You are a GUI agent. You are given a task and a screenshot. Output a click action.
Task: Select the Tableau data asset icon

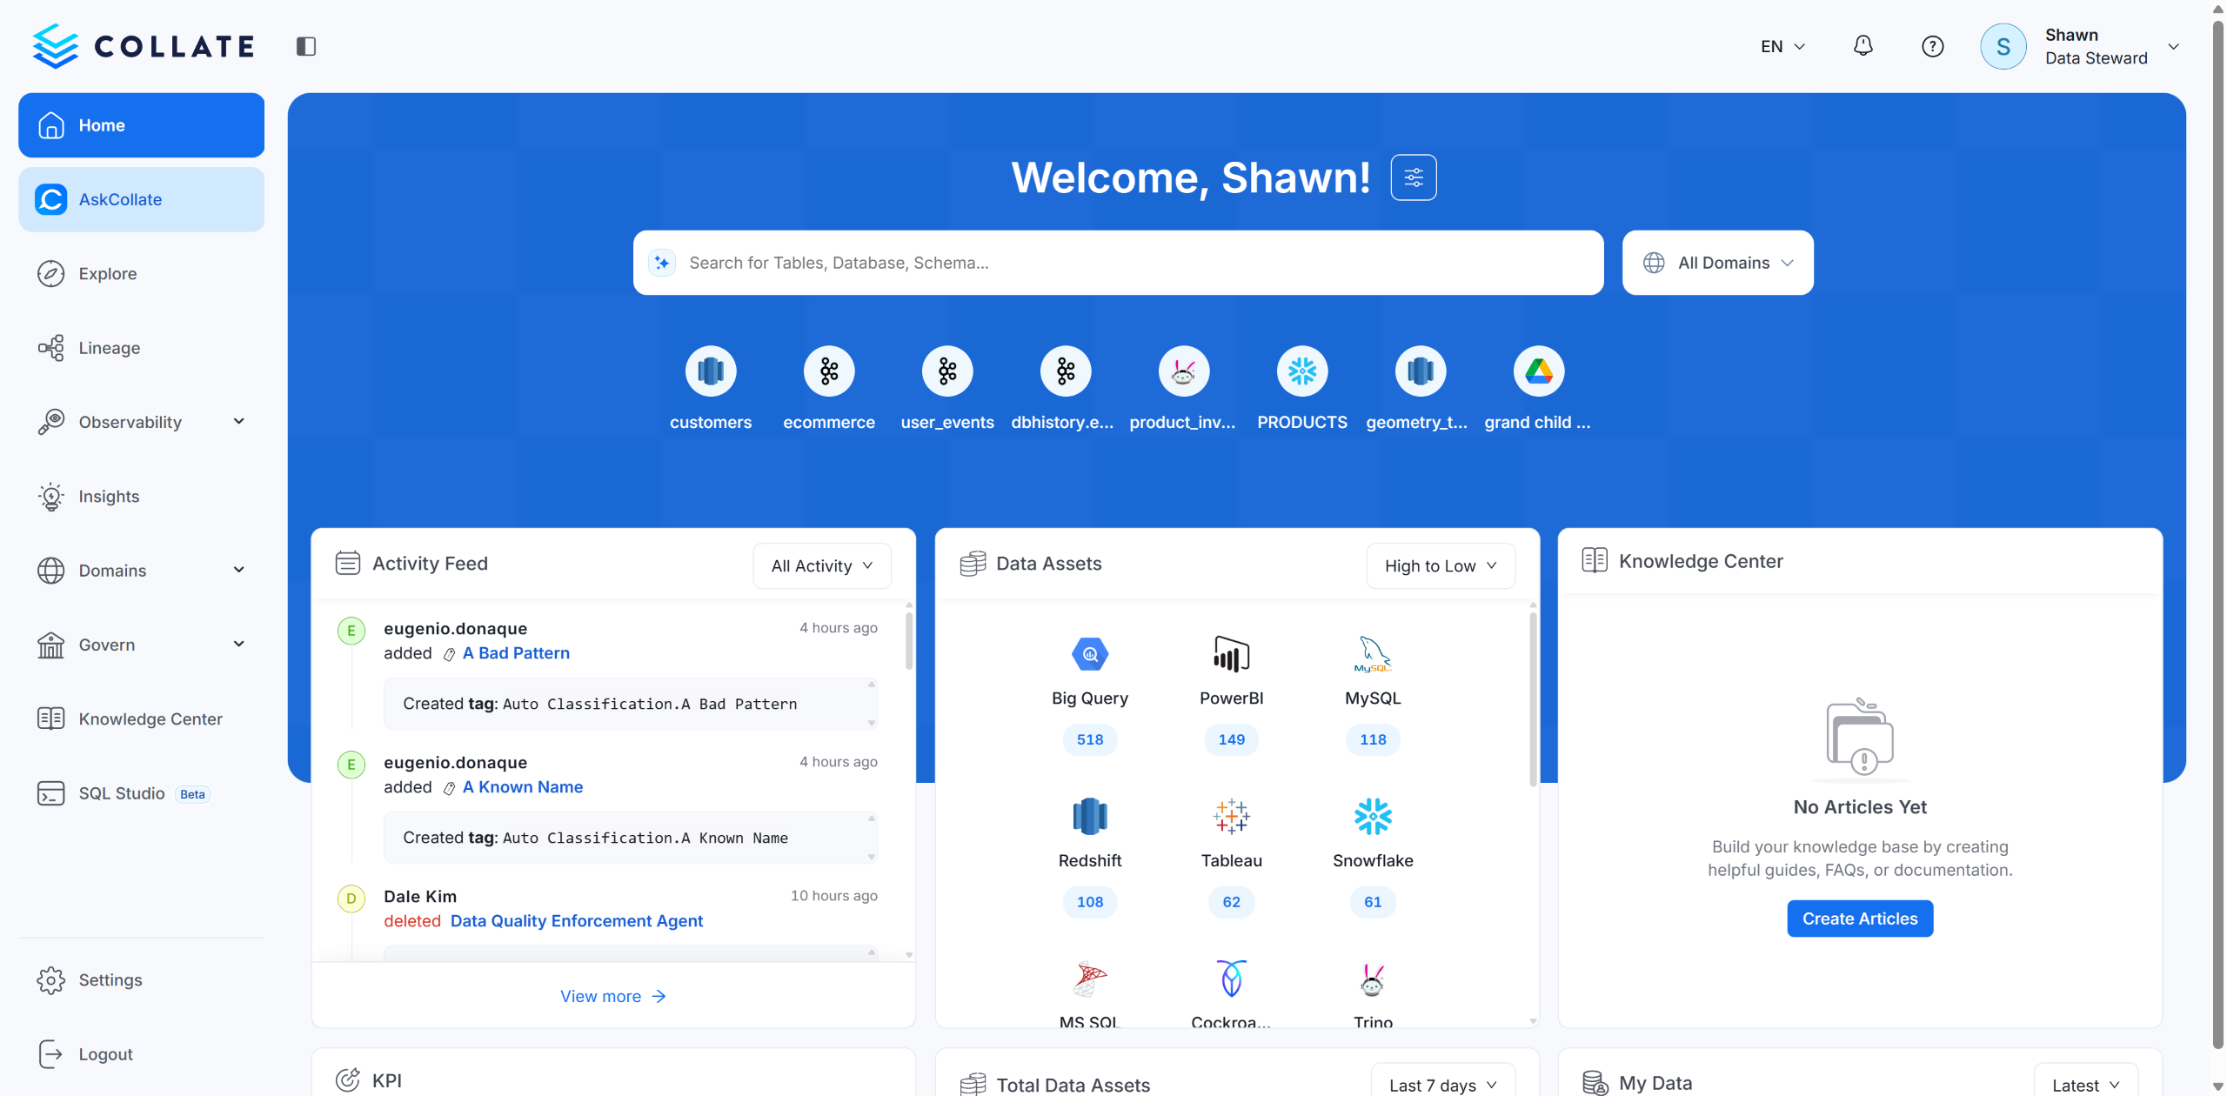click(1231, 817)
